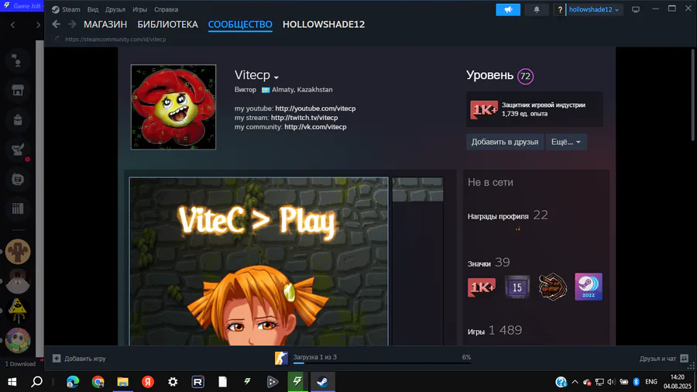Open the vk.com/vitecp link

pos(315,127)
